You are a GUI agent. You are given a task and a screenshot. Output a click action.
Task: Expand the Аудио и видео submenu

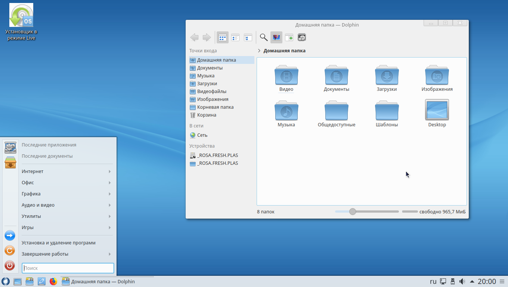click(x=67, y=205)
